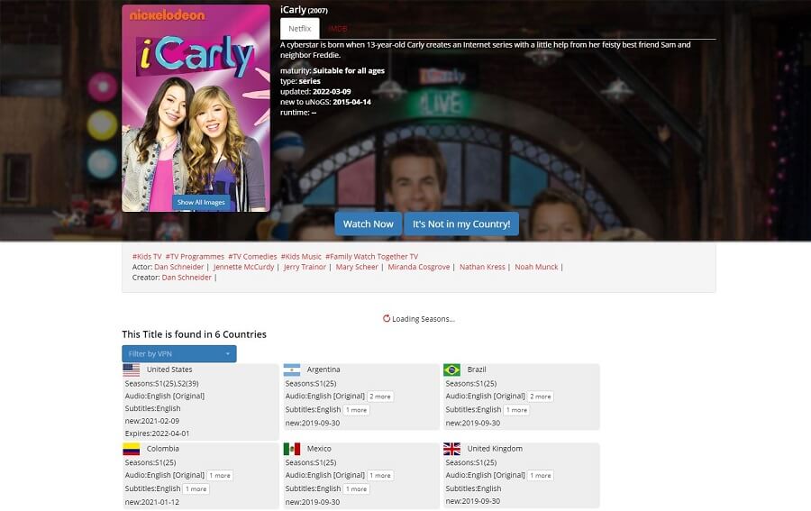Open the #Kids Music tag
The height and width of the screenshot is (511, 811).
(301, 257)
